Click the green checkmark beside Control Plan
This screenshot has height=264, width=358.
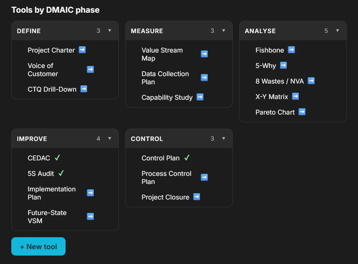(187, 158)
